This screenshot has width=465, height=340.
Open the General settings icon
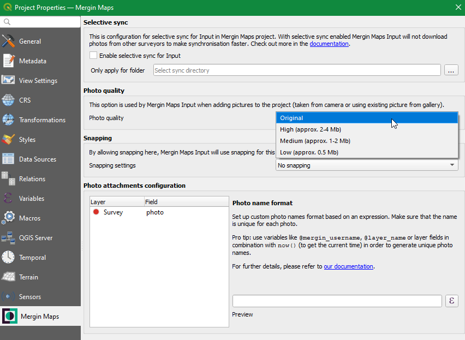[x=8, y=41]
